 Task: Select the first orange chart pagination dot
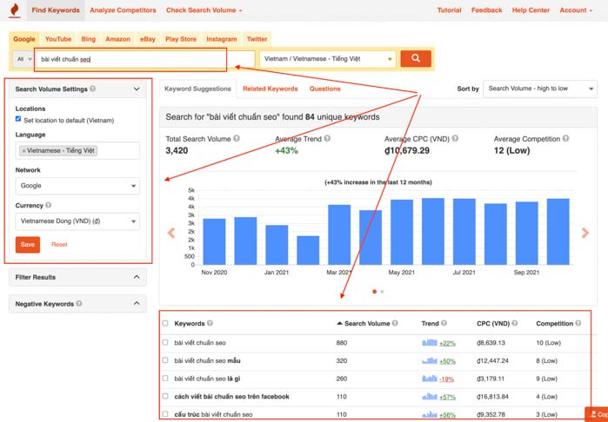374,292
